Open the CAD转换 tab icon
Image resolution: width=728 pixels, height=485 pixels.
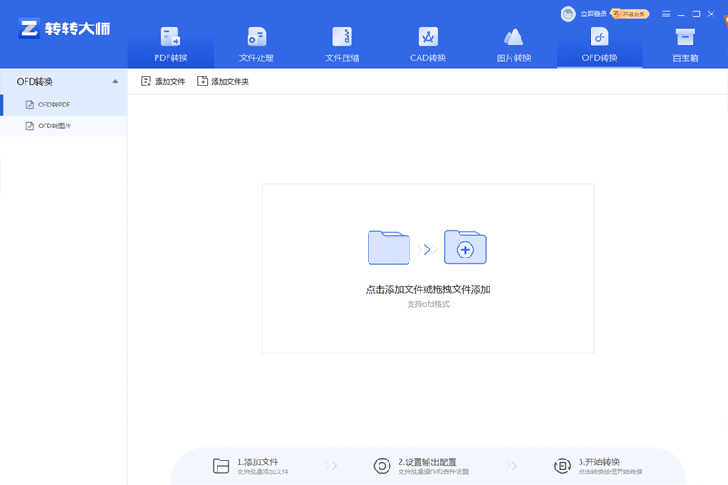[x=428, y=37]
